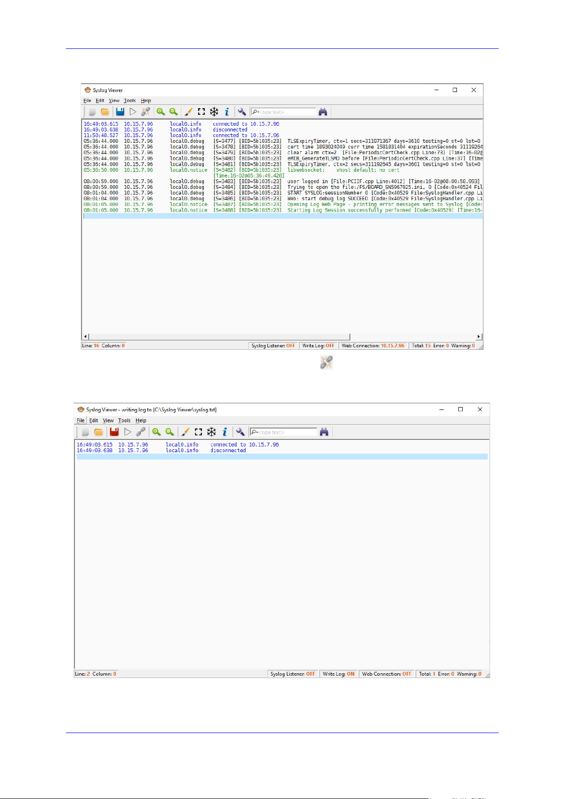Click scroll-left arrow in upper window scrollbar
This screenshot has width=565, height=799.
pyautogui.click(x=85, y=336)
